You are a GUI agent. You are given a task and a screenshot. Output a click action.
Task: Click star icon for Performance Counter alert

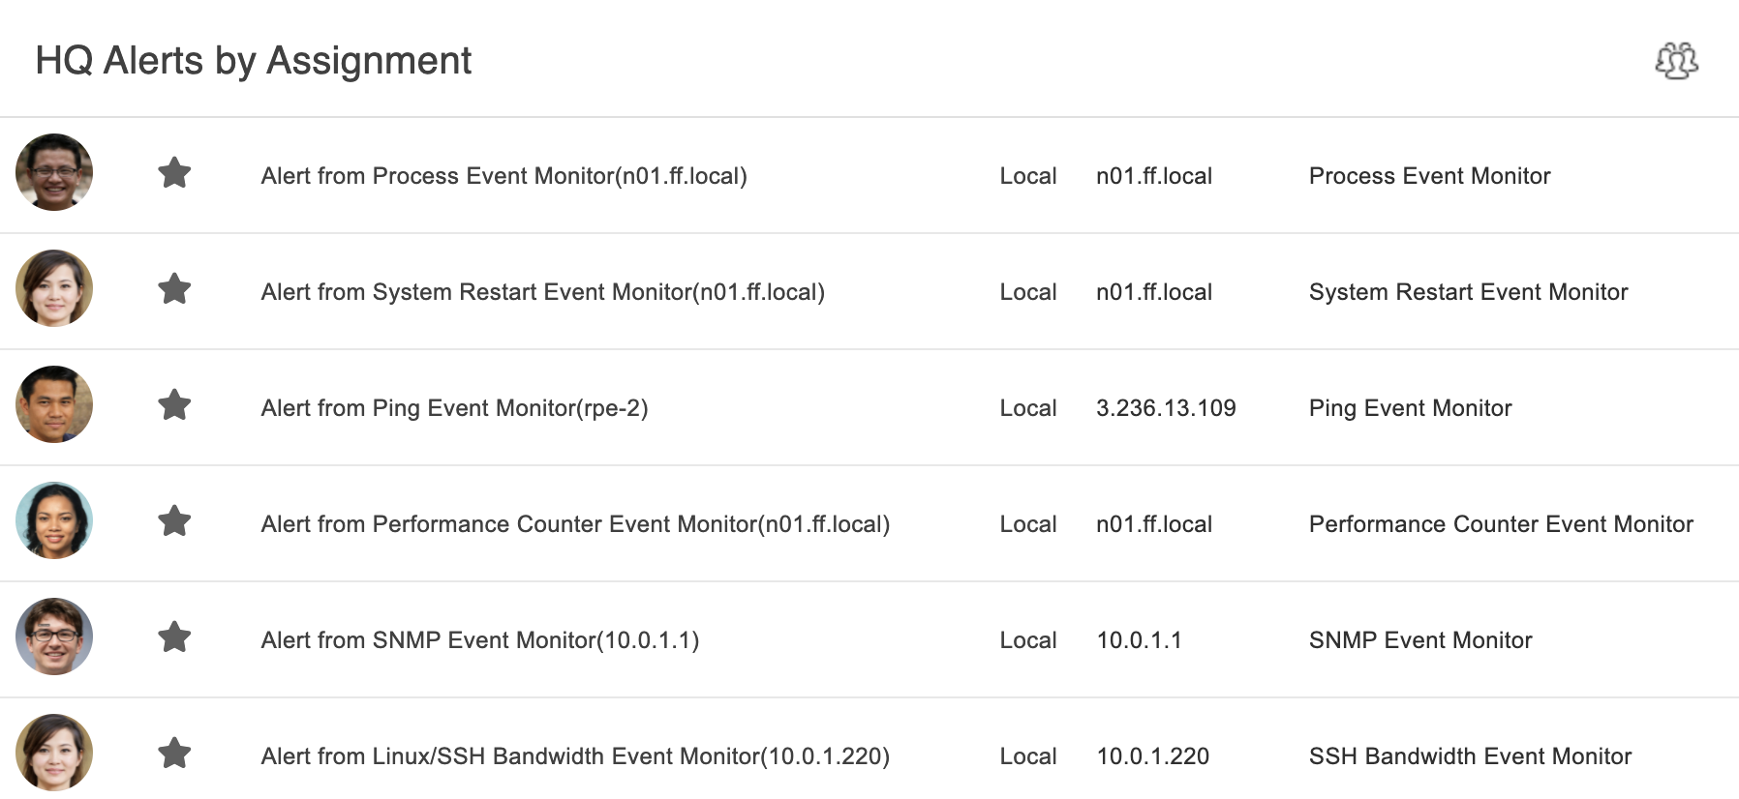tap(174, 521)
